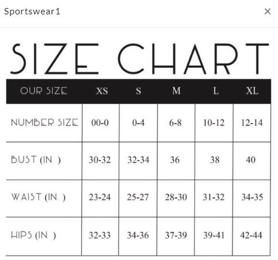Click the OUR SIZE header label
This screenshot has width=278, height=260.
(x=44, y=91)
